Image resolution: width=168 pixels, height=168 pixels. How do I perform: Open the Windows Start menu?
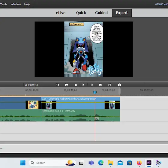click(23, 163)
